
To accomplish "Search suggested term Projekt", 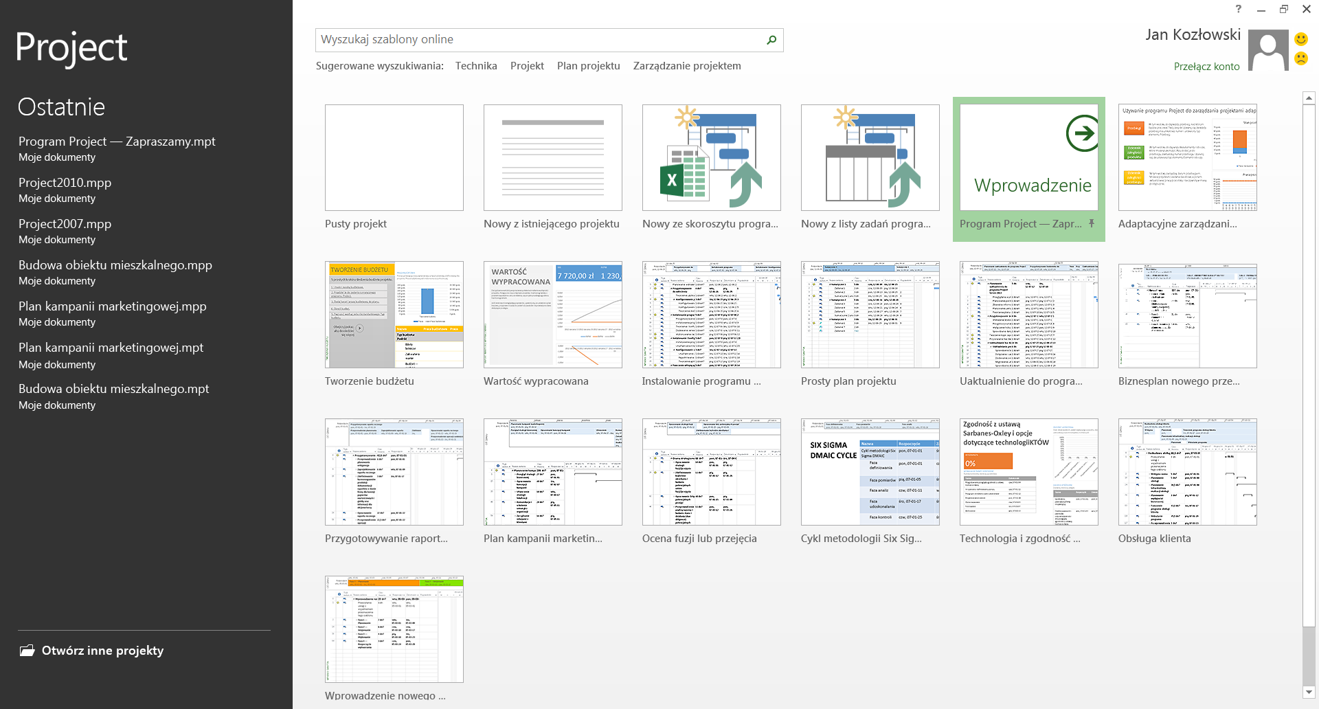I will pos(527,66).
